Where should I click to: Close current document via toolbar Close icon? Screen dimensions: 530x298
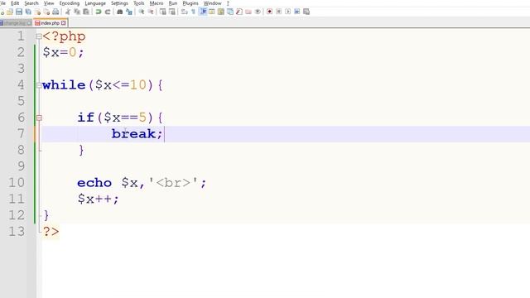point(37,12)
